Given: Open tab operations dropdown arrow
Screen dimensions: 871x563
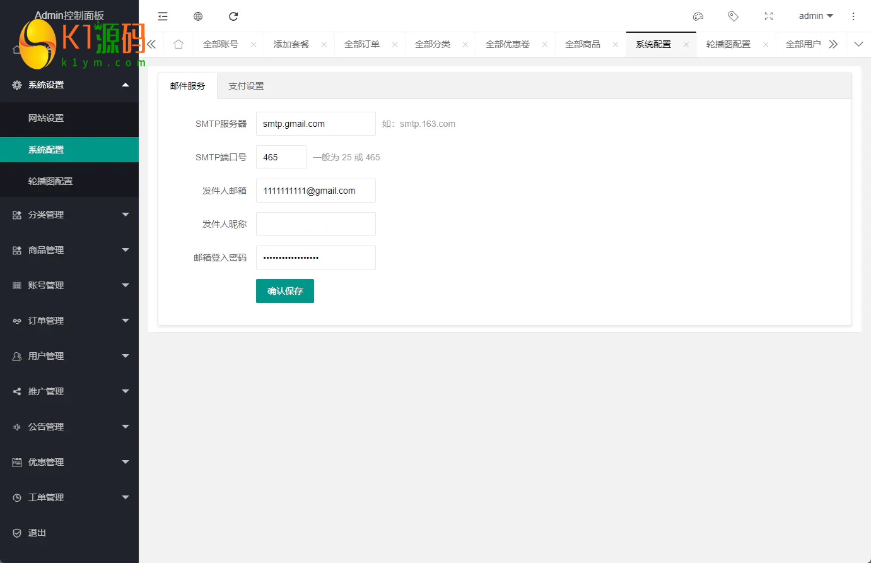Looking at the screenshot, I should click(858, 44).
